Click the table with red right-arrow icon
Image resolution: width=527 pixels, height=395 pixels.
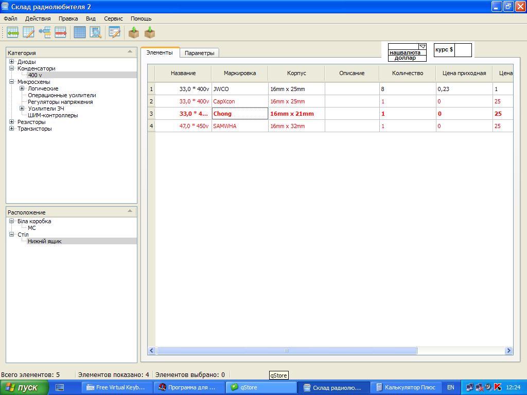[x=61, y=32]
